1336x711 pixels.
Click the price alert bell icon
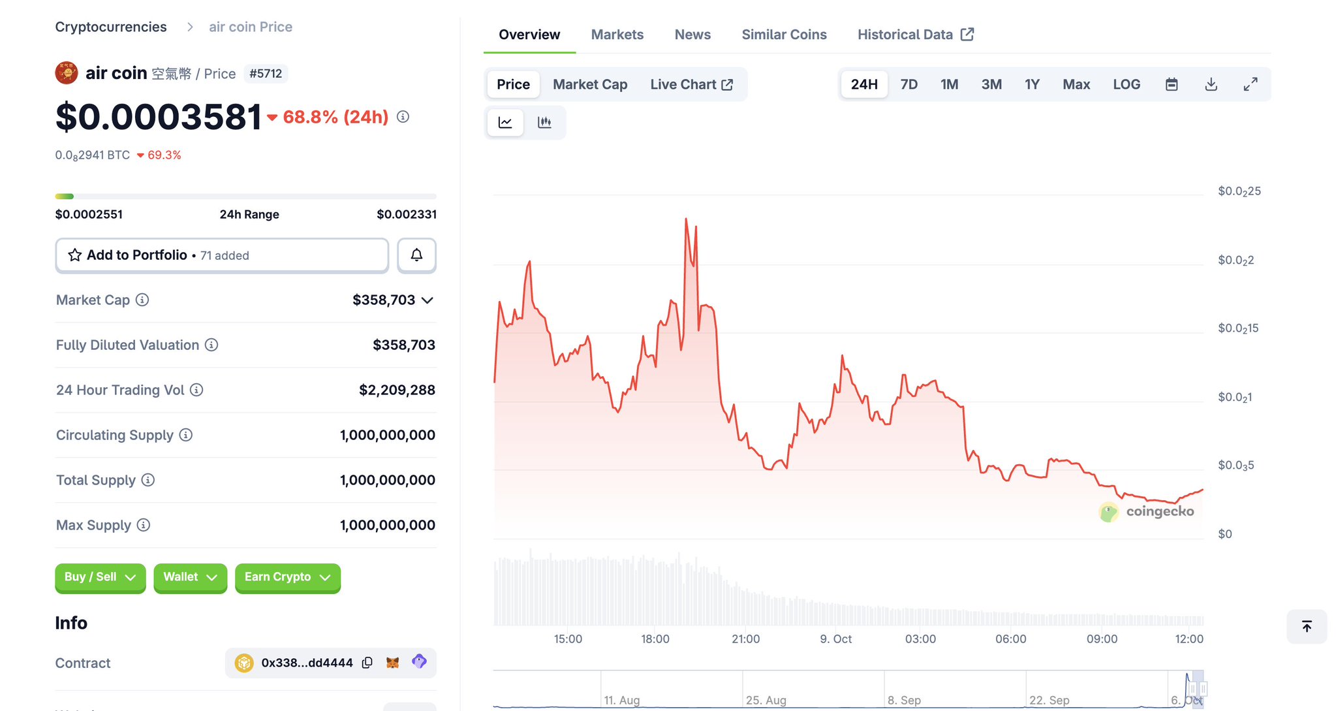point(416,255)
